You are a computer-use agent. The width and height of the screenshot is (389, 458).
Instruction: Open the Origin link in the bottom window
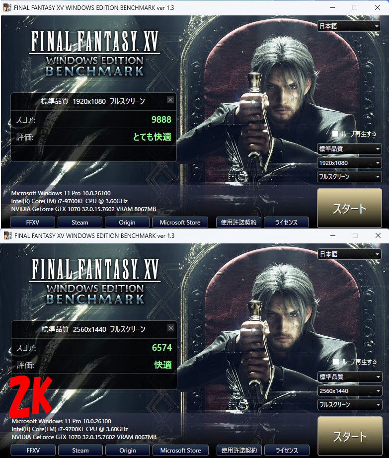[x=128, y=451]
